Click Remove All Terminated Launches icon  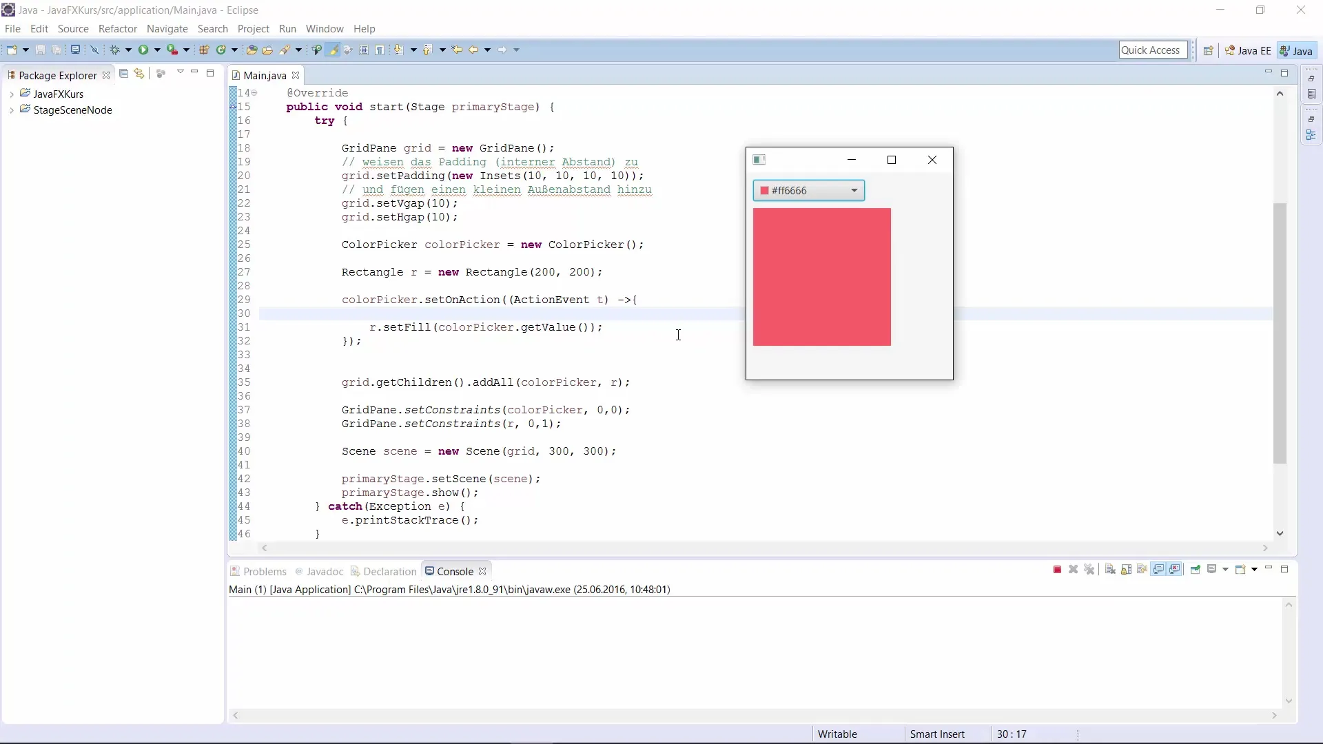(1089, 570)
